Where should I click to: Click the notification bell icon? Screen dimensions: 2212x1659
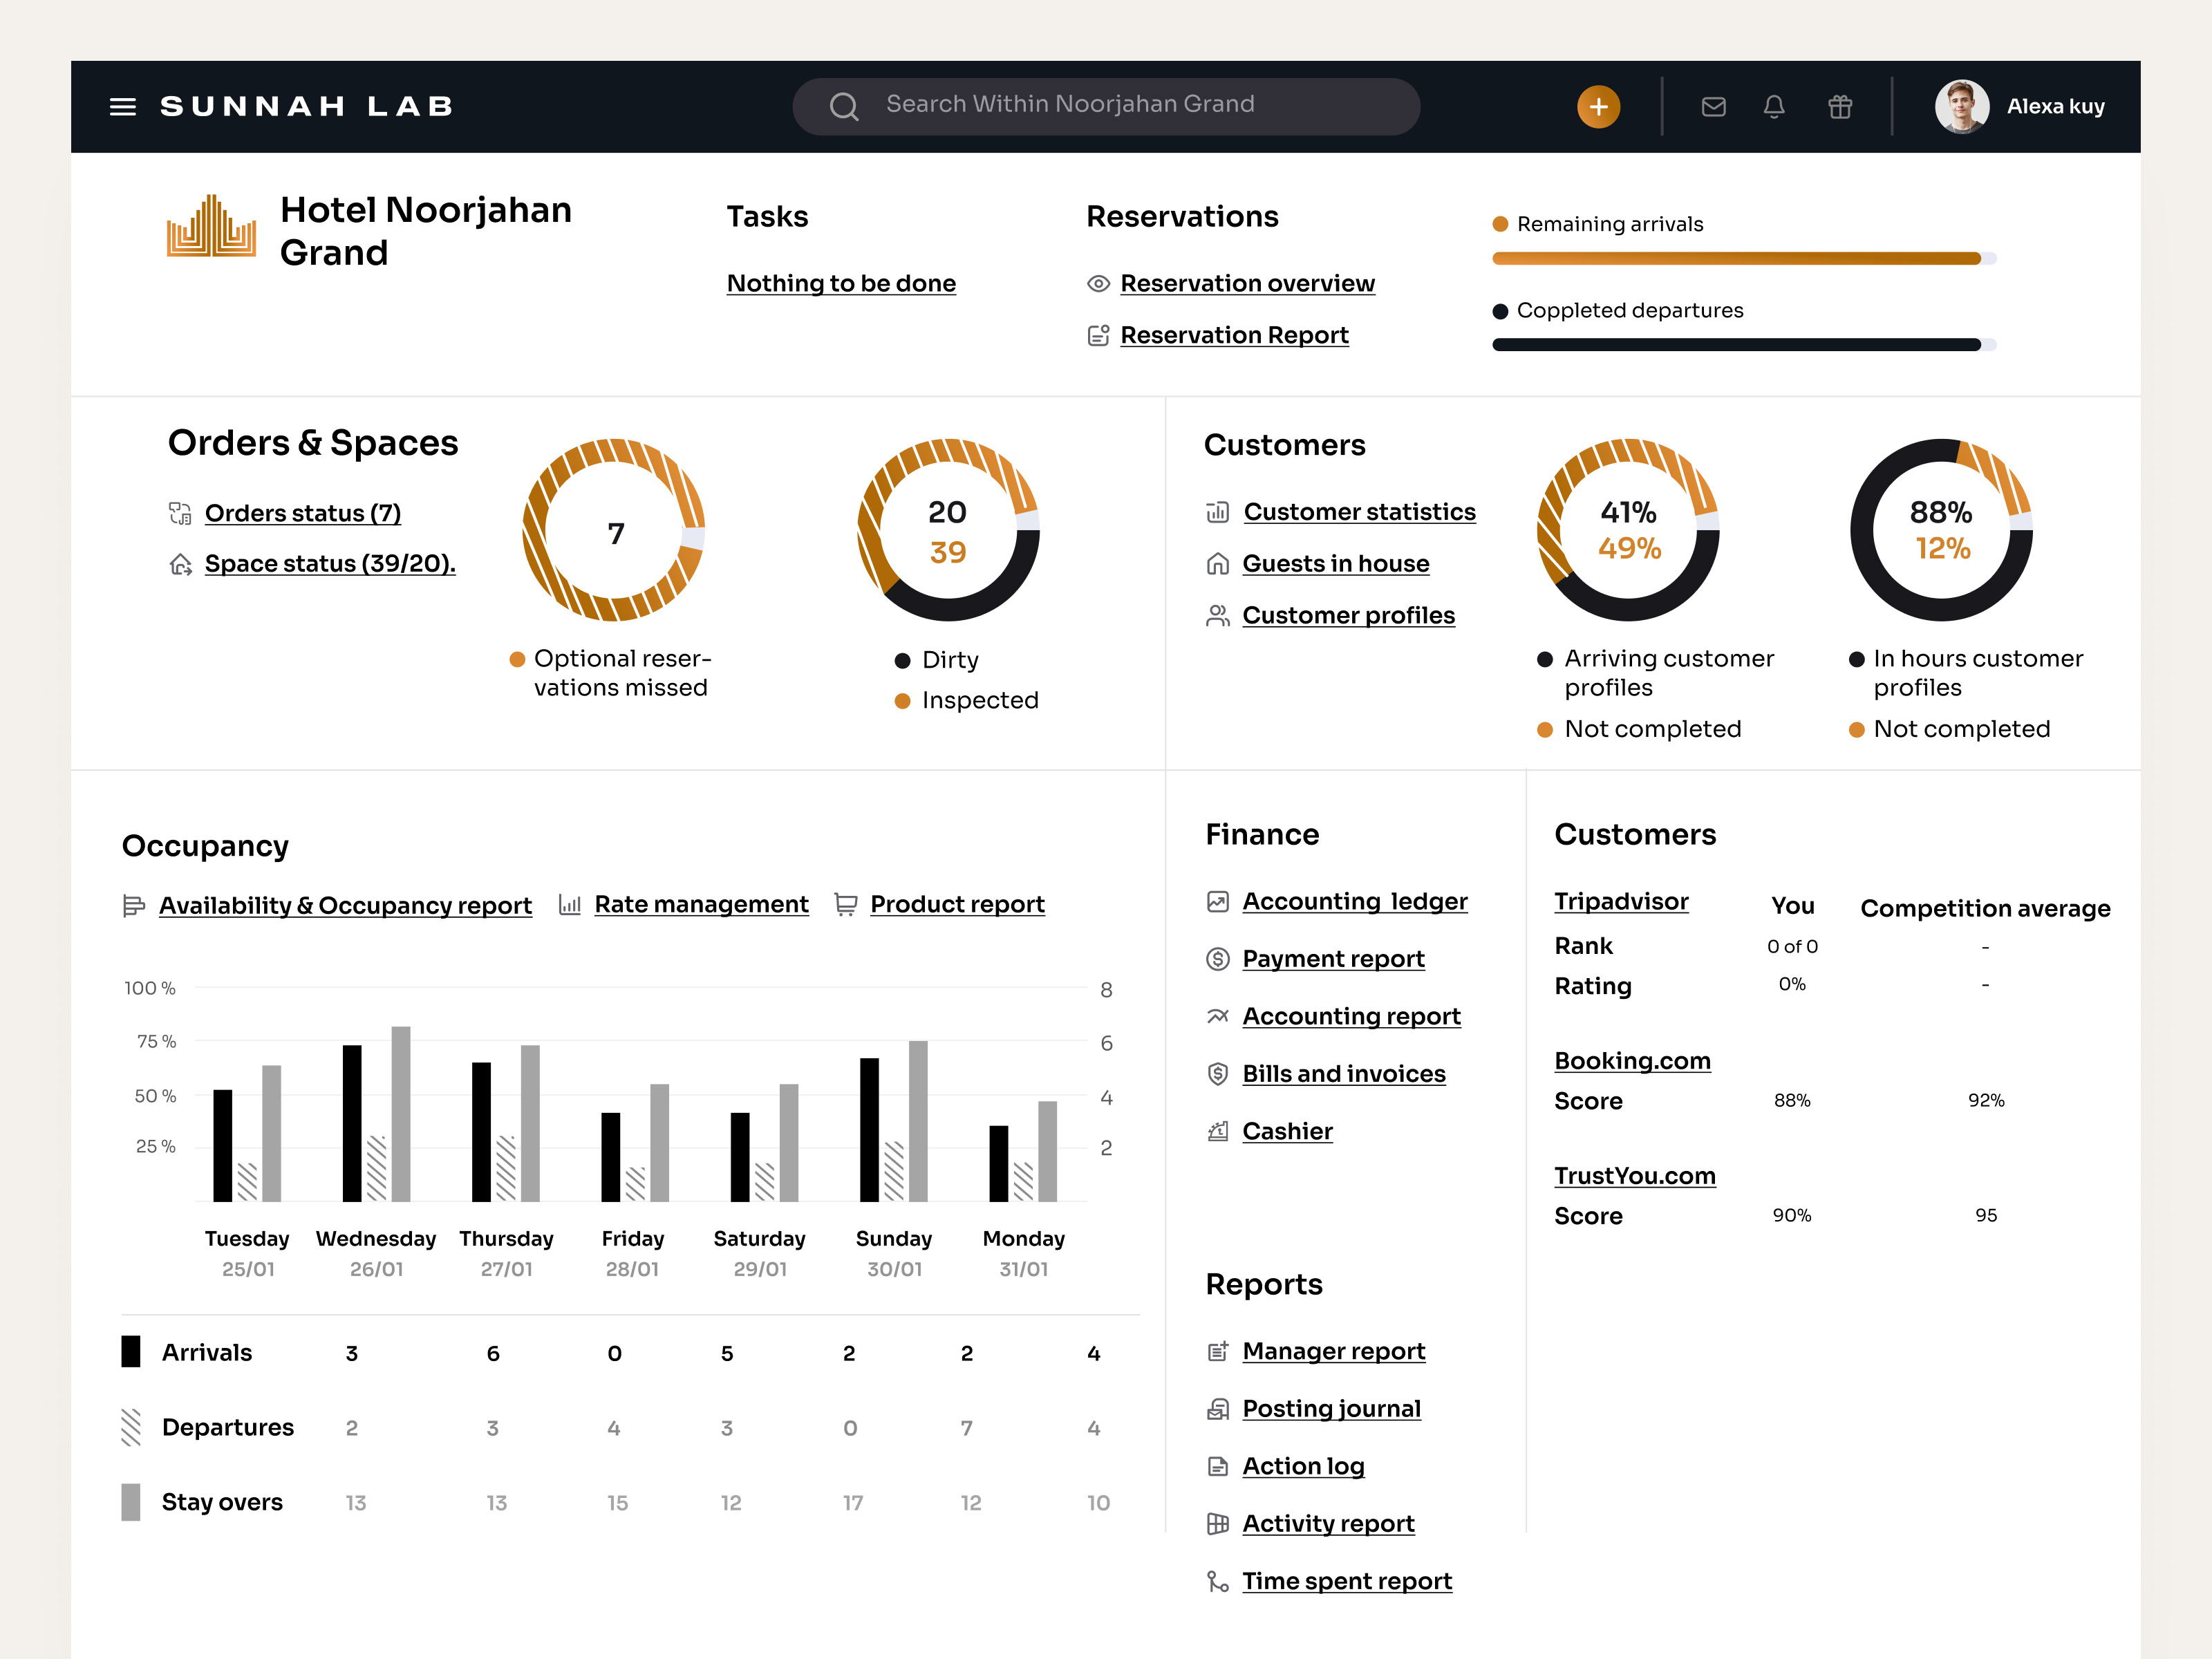[1774, 106]
